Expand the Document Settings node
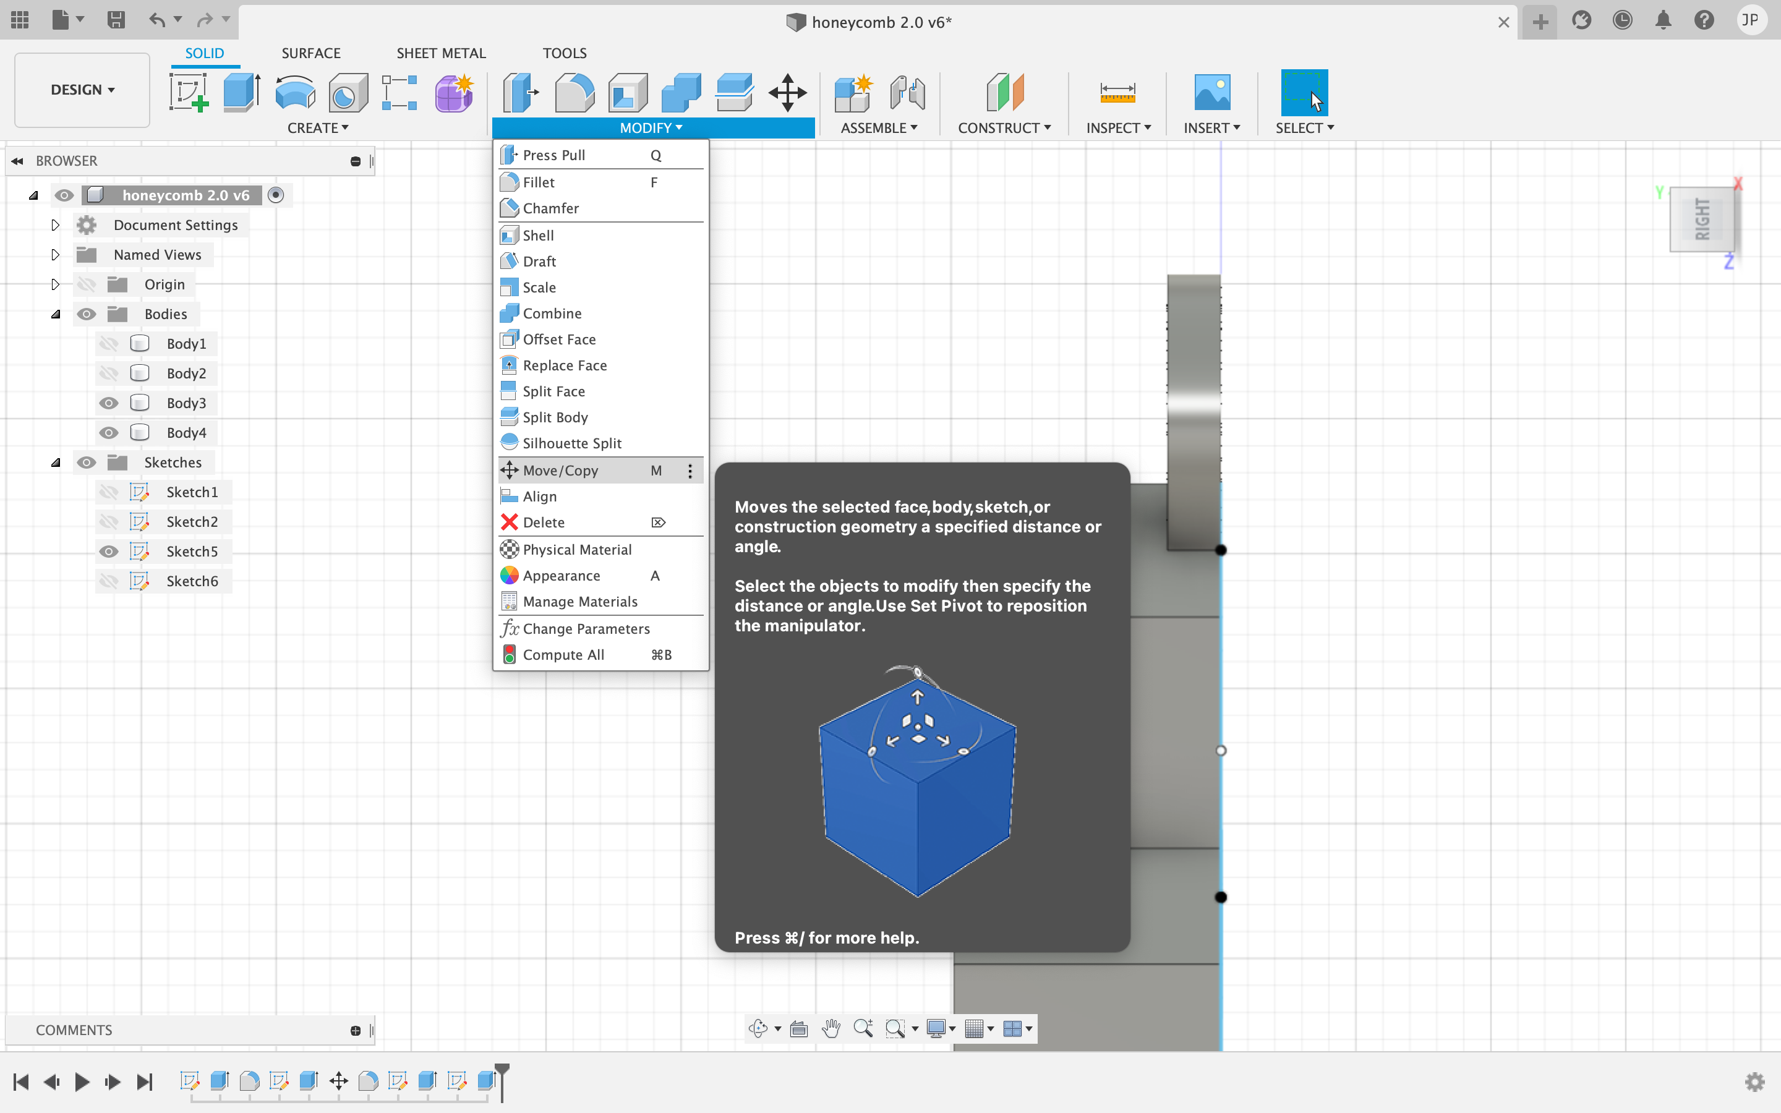Screen dimensions: 1781x1113 coord(55,225)
